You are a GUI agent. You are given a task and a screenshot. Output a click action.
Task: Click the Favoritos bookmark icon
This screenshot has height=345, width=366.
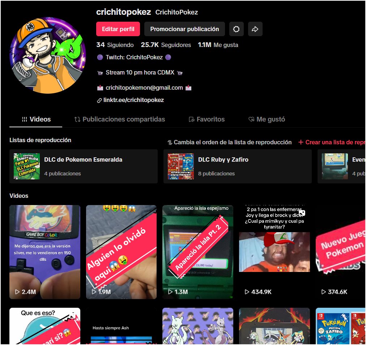[192, 119]
